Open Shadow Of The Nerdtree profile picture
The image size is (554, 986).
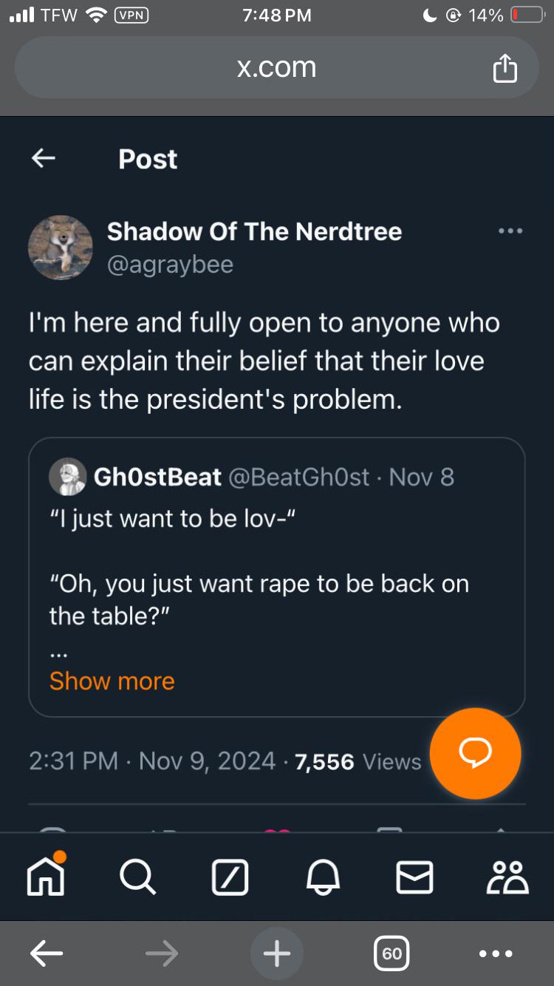tap(61, 248)
